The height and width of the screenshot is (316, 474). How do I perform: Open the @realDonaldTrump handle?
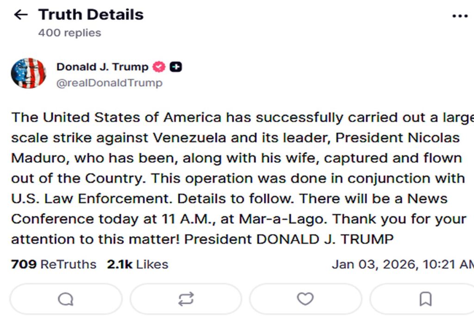click(109, 83)
